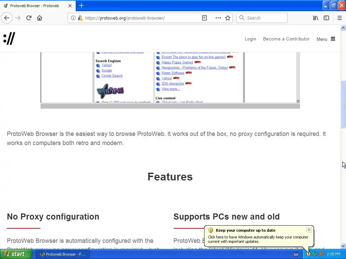Close the Protoweb Browser tab
Viewport: 346px width, 259px height.
tap(70, 6)
